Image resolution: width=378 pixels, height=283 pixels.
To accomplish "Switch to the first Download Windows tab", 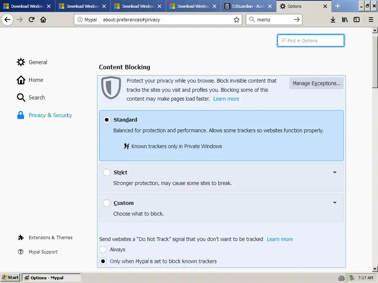I will pos(27,6).
